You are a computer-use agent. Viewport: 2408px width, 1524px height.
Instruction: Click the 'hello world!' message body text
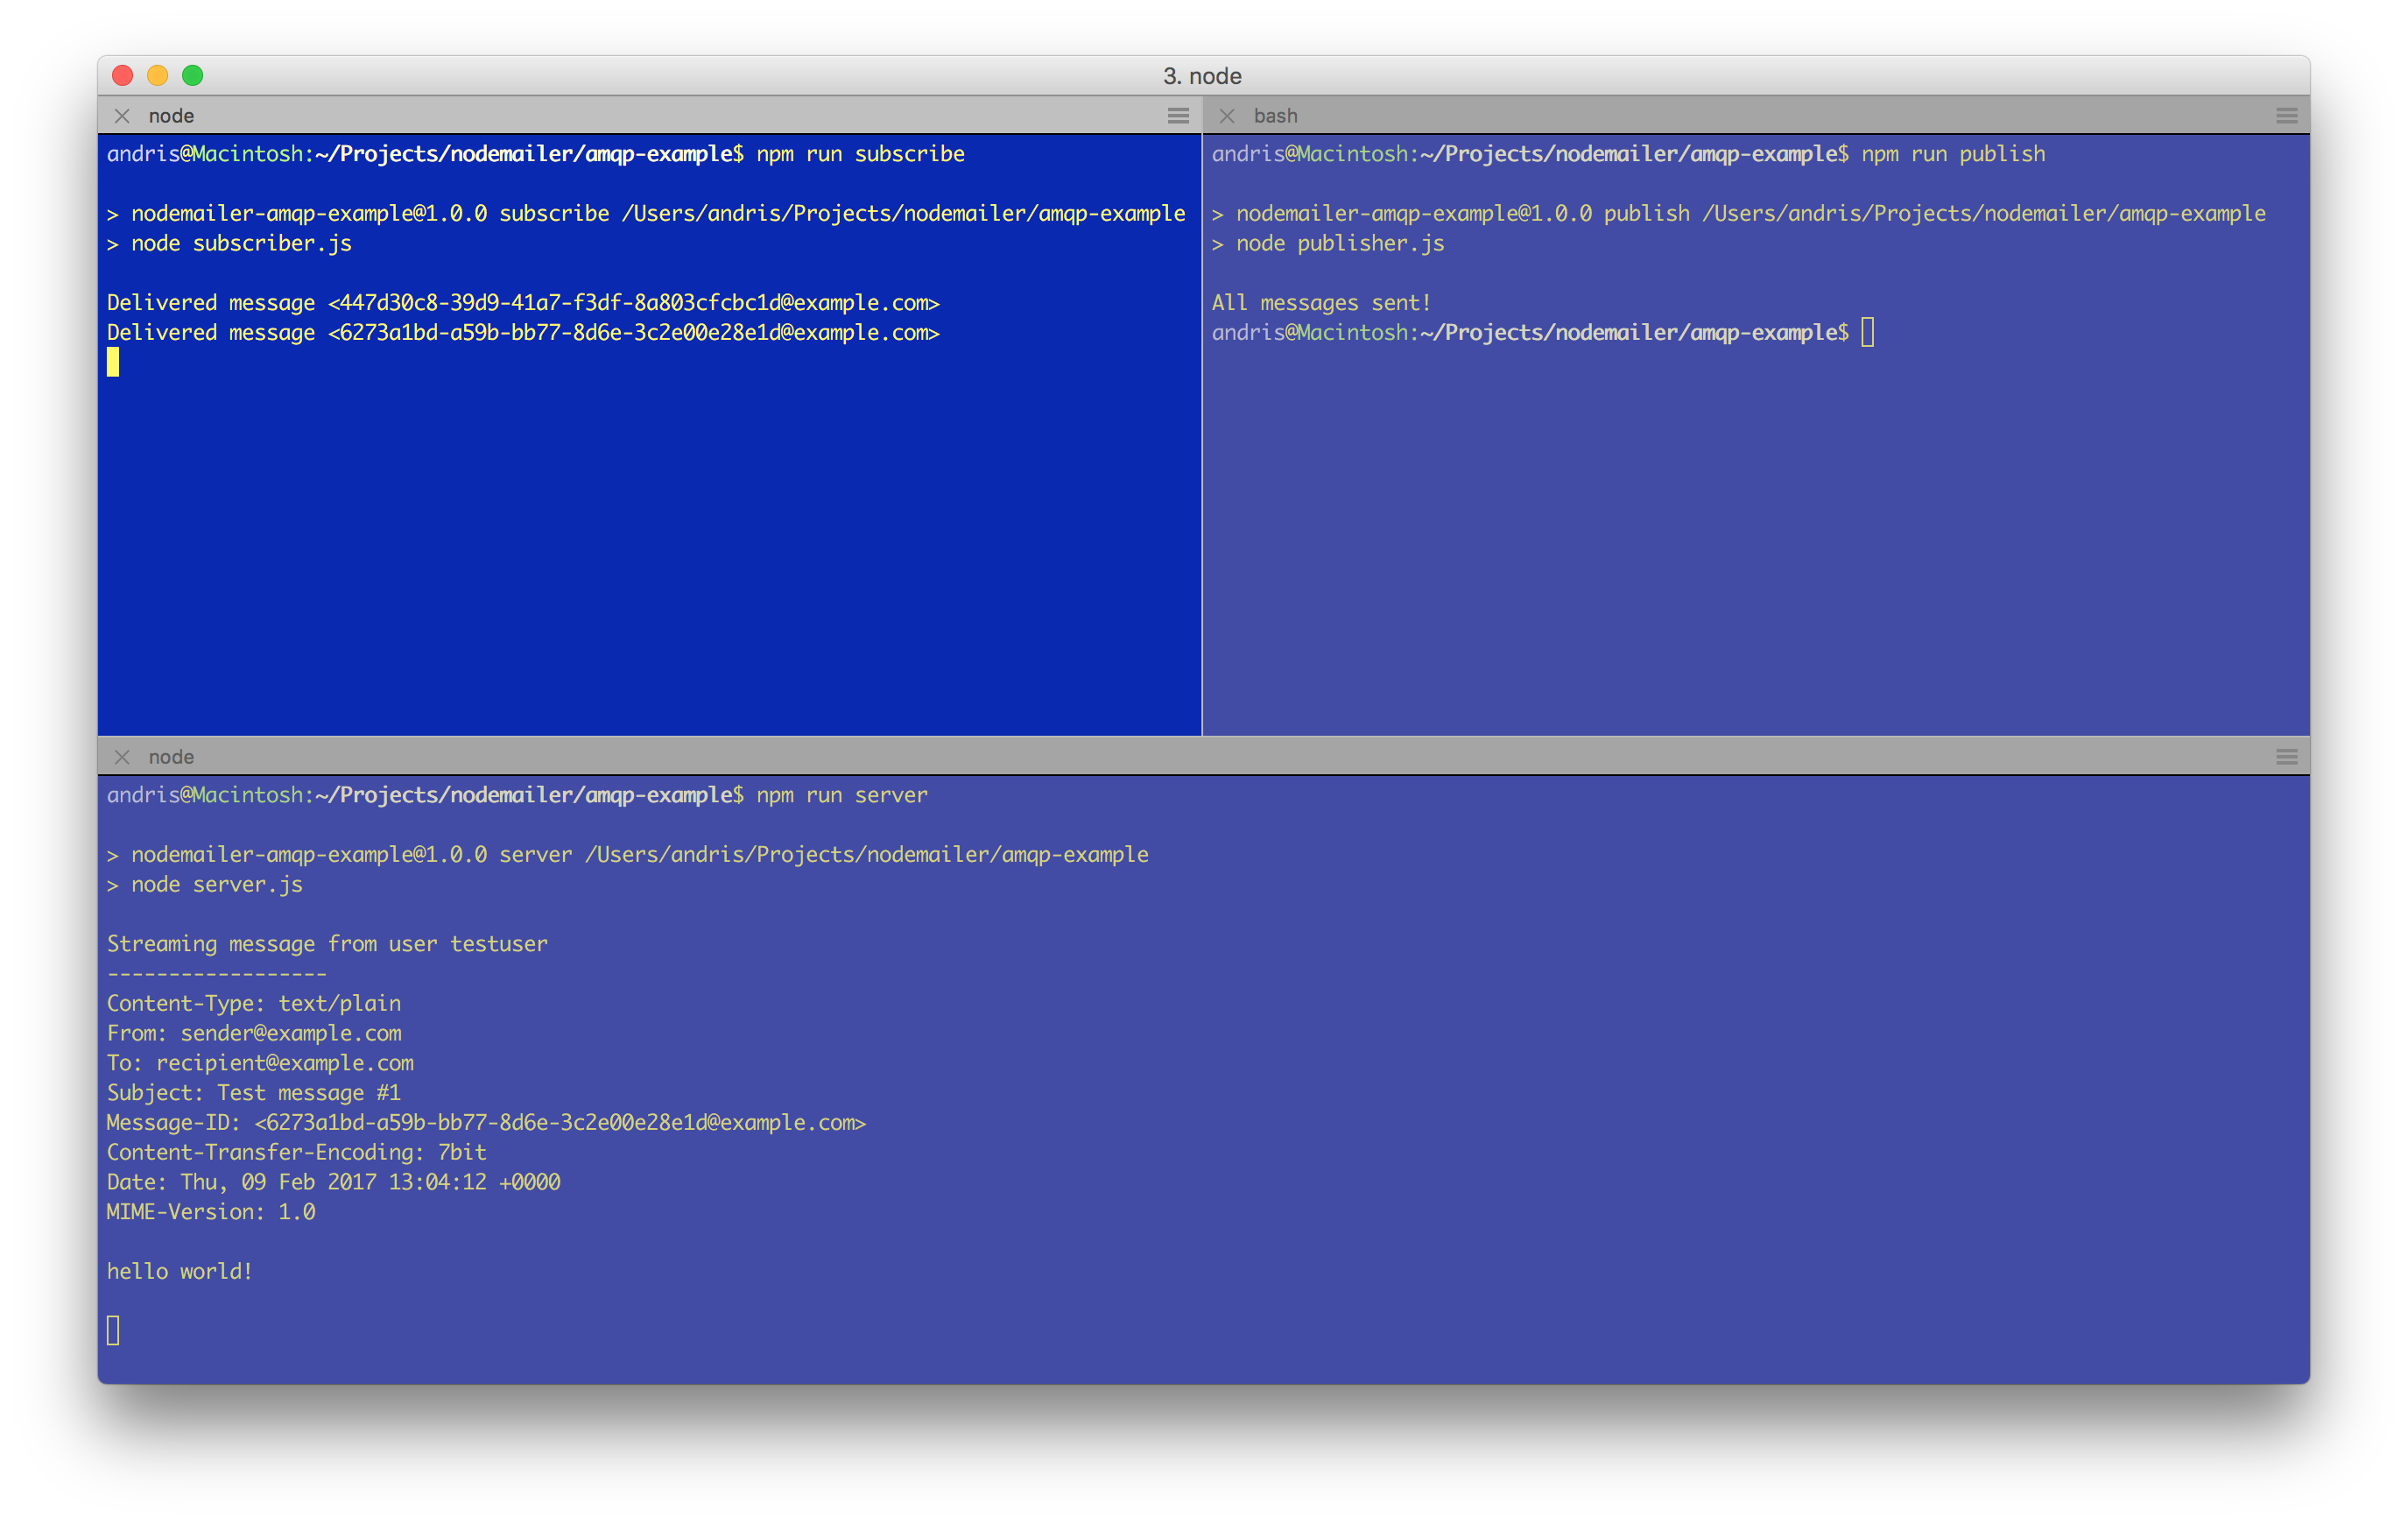[180, 1271]
